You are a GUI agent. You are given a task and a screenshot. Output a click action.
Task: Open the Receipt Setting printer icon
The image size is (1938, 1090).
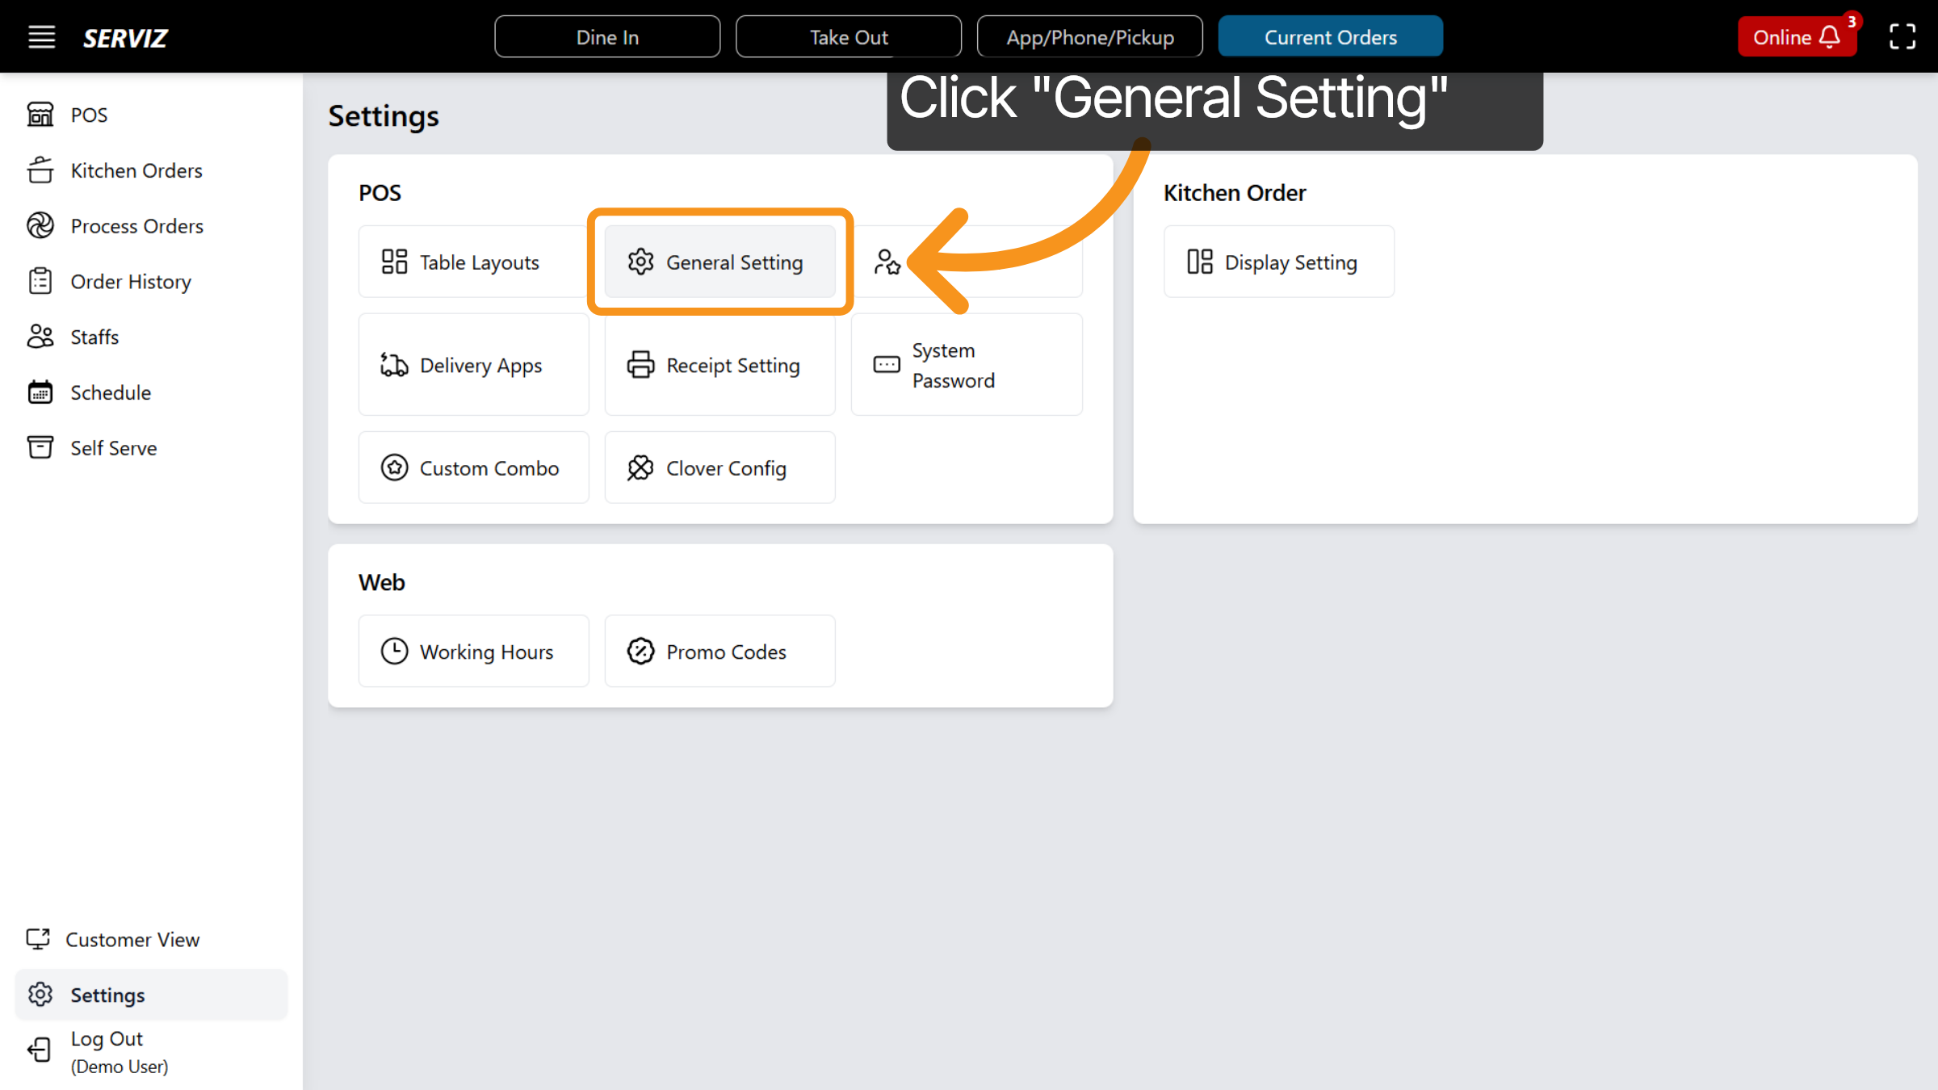coord(640,365)
